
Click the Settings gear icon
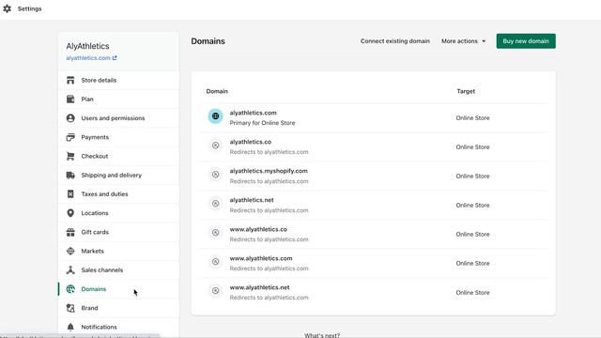pyautogui.click(x=8, y=8)
